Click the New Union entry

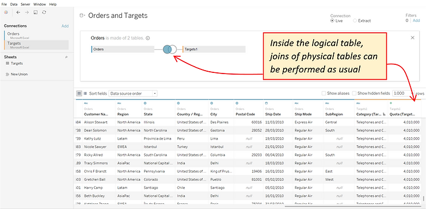point(19,74)
